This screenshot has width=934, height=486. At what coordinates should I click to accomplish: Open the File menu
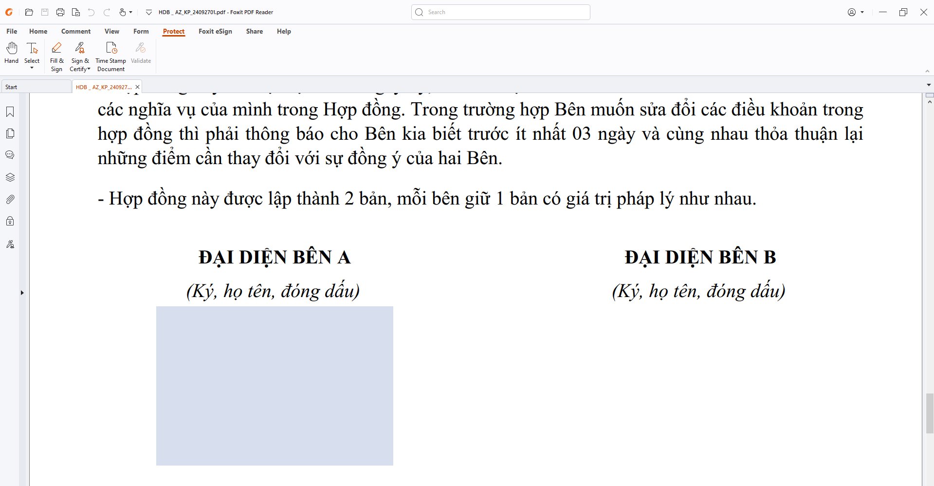pyautogui.click(x=12, y=31)
